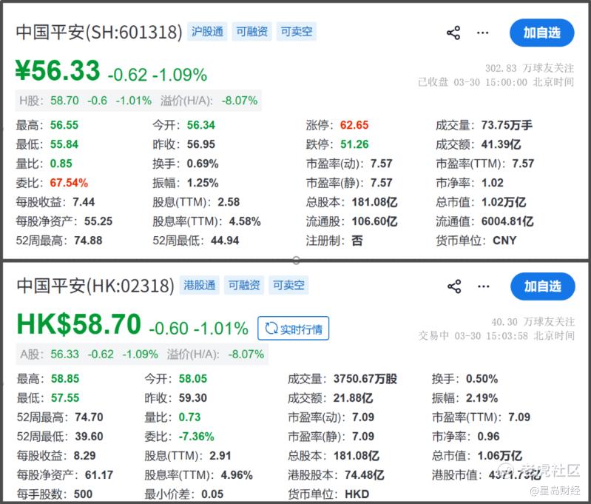Click 总市值 value 1.02万亿
Screen dimensions: 591x504
tap(504, 202)
